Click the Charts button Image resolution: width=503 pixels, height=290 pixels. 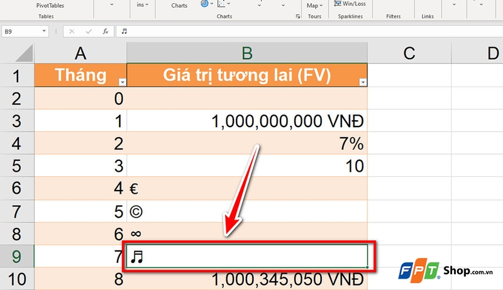(x=179, y=6)
